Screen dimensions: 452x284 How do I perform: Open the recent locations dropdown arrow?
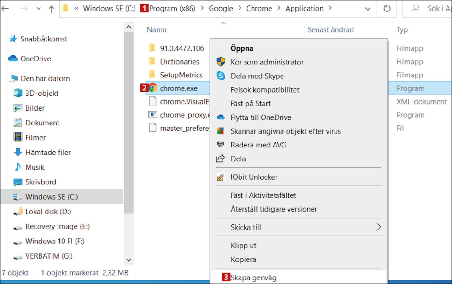39,9
